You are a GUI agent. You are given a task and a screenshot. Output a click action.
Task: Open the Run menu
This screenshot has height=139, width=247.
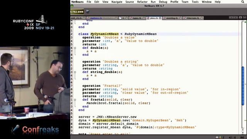pos(153,2)
